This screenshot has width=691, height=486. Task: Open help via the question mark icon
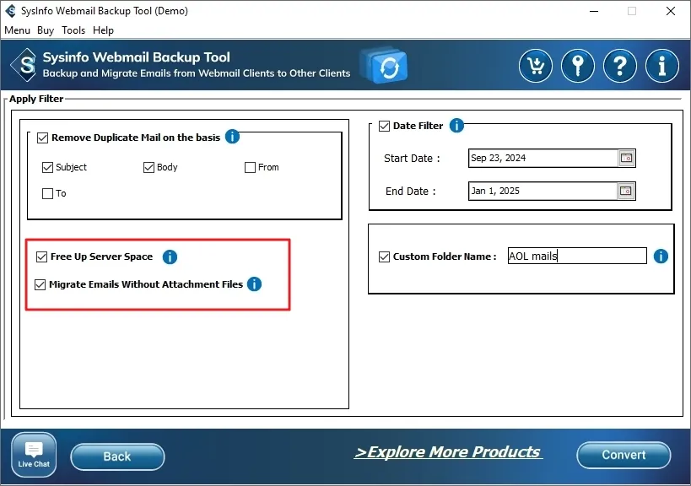pos(620,66)
